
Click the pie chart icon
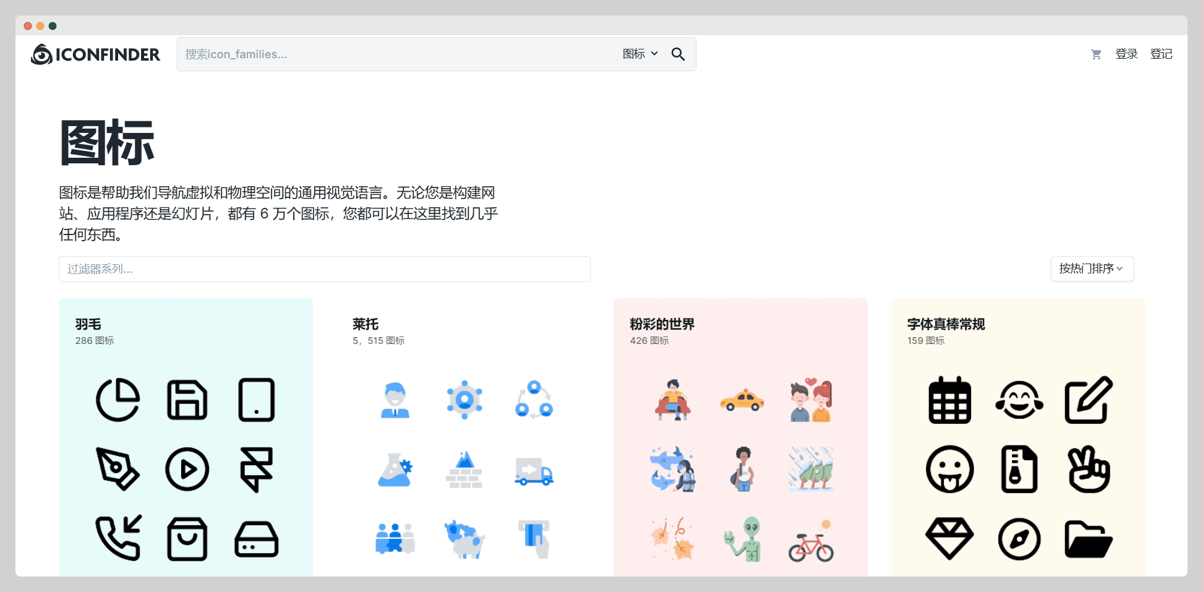118,400
